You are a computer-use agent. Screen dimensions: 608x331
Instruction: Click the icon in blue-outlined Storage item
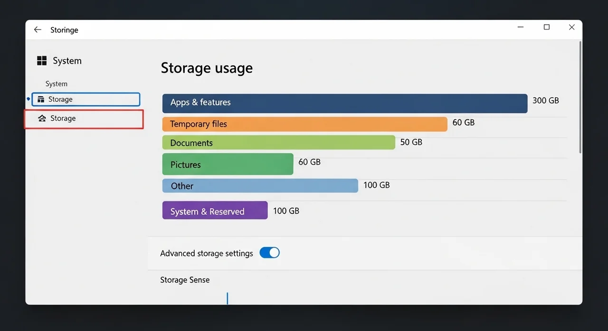[x=41, y=100]
